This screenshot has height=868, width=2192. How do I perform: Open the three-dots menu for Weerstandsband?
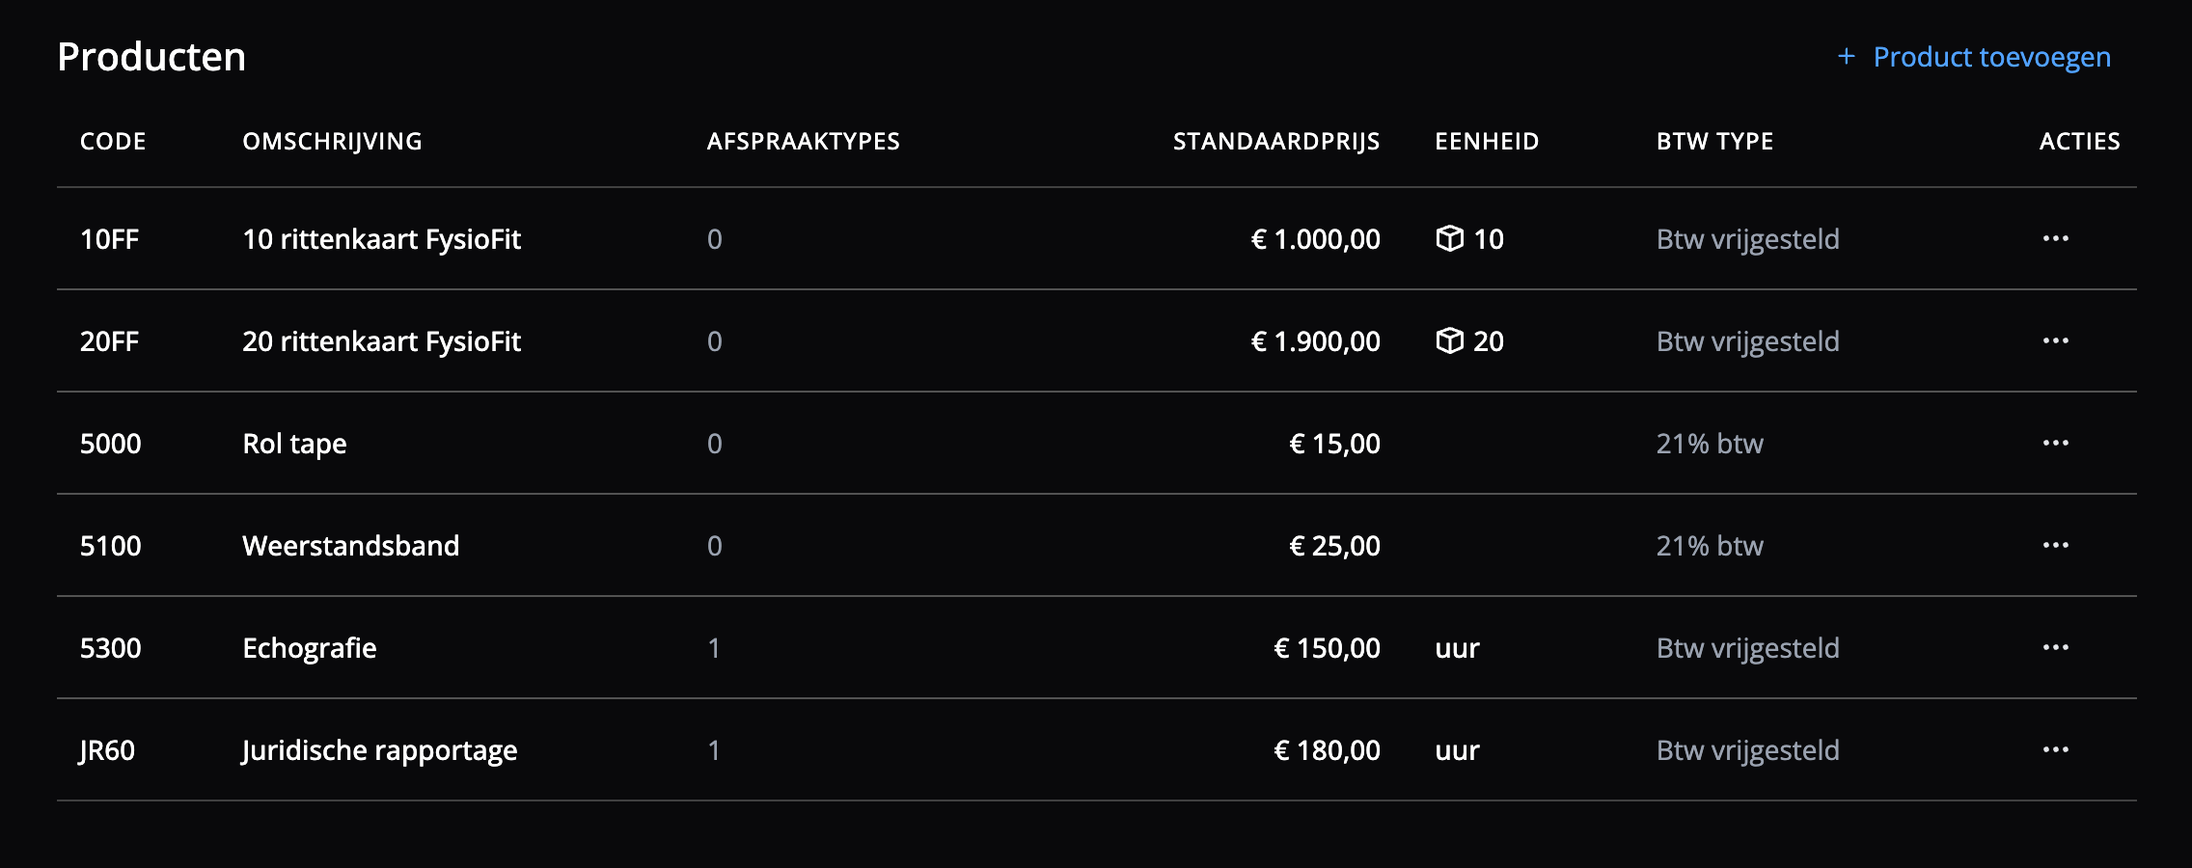tap(2055, 545)
